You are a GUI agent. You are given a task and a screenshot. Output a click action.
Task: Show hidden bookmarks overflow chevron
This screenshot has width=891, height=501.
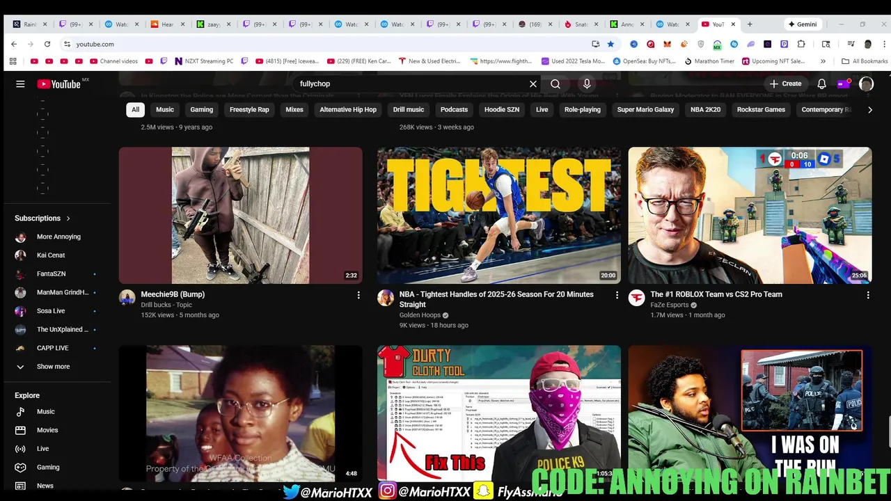click(x=823, y=61)
